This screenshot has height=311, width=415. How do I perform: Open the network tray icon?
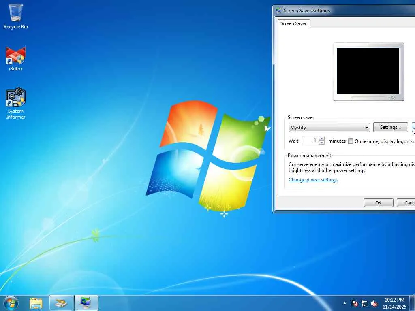point(364,303)
